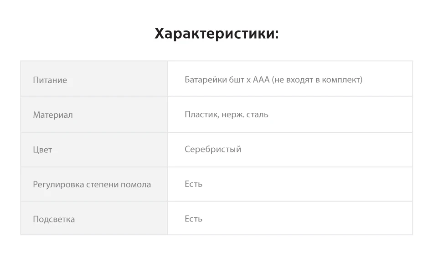This screenshot has width=433, height=261.
Task: Click the Пластик, нерж. сталь value
Action: pos(227,115)
